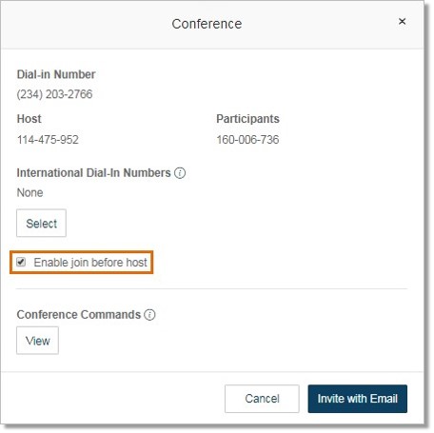Click the Conference Commands heading
Viewport: 434px width, 433px height.
[x=79, y=315]
